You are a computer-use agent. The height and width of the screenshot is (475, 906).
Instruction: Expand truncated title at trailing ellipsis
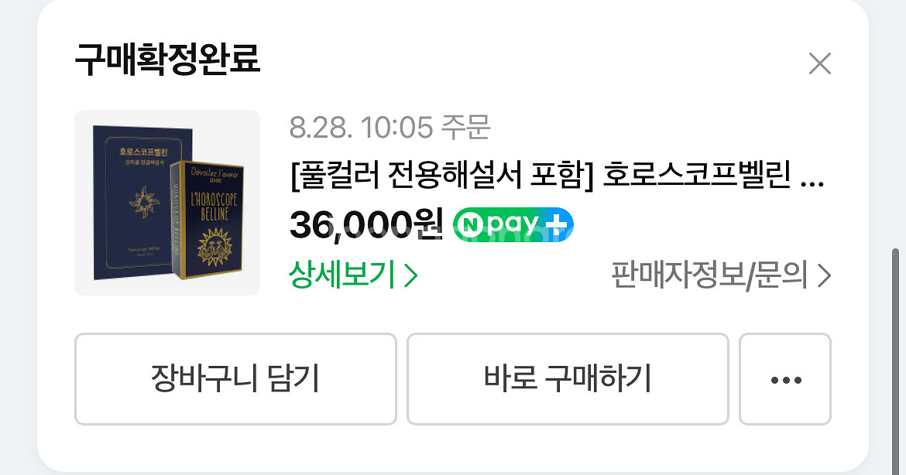[812, 185]
